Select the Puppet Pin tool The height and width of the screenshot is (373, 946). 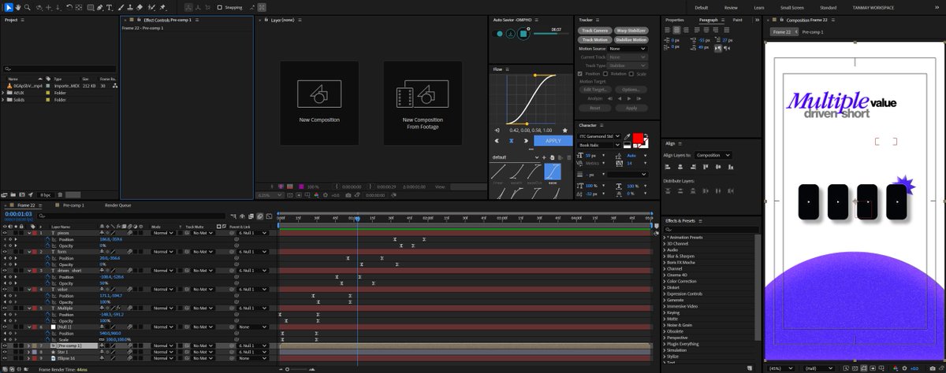(162, 8)
